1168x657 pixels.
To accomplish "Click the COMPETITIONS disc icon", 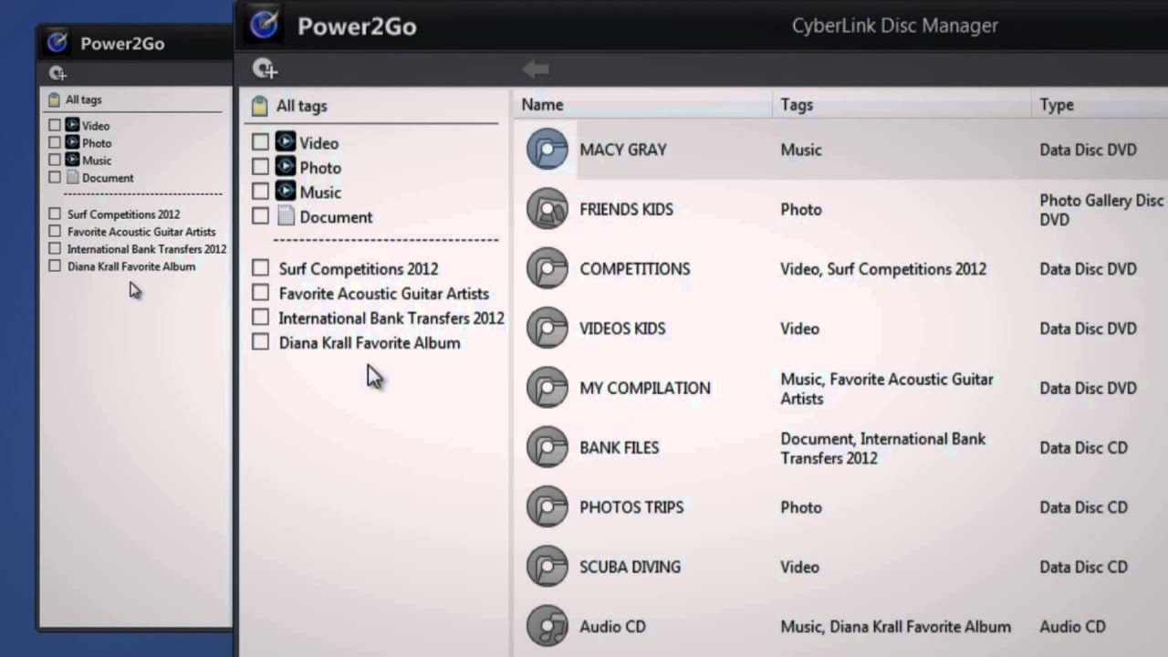I will pos(547,268).
